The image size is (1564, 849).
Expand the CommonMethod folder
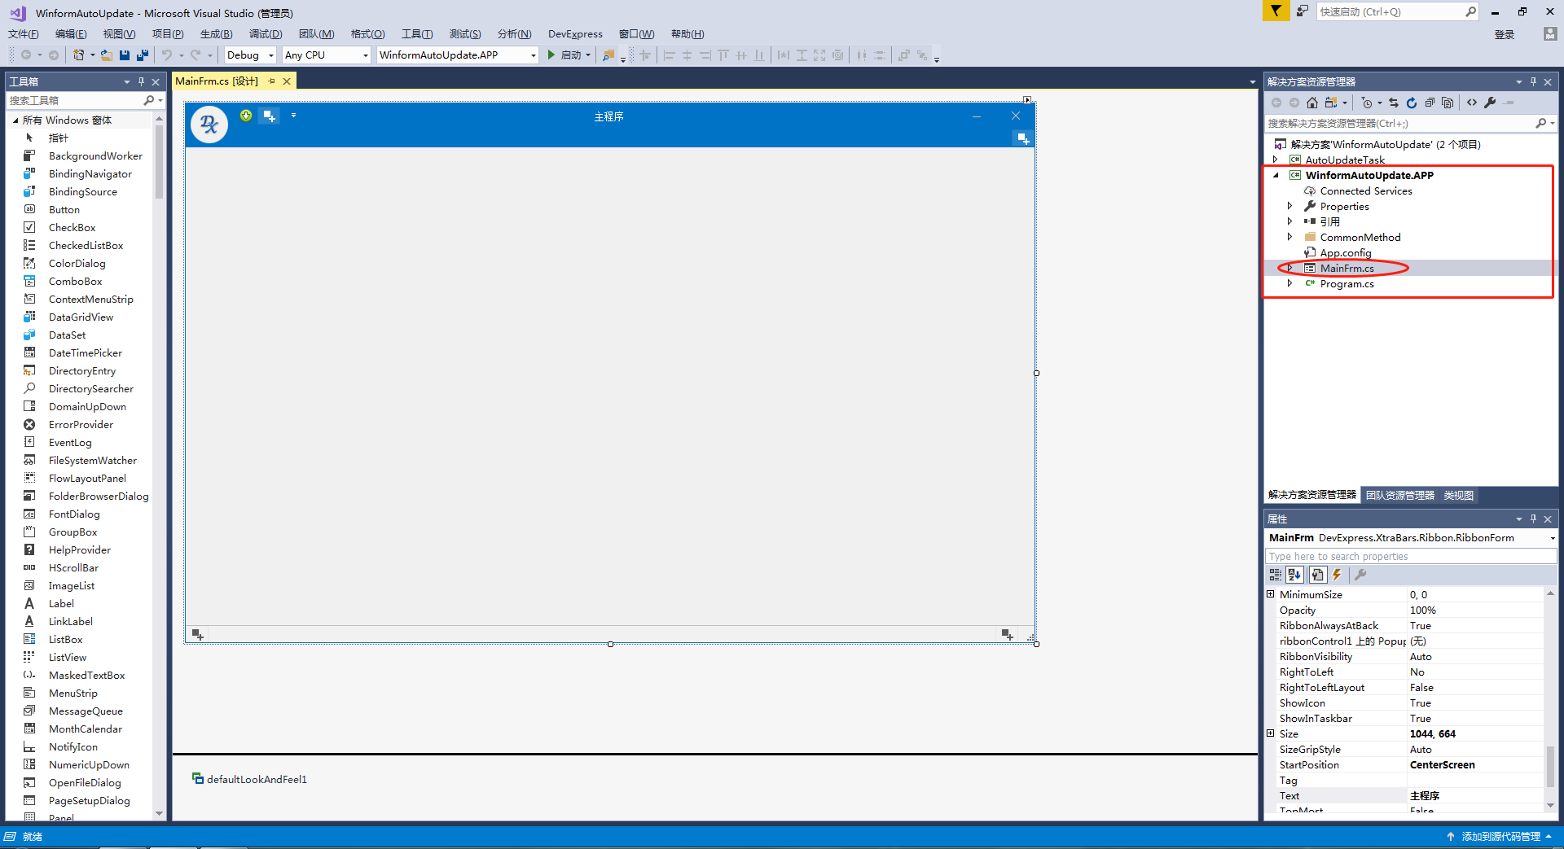[1289, 237]
